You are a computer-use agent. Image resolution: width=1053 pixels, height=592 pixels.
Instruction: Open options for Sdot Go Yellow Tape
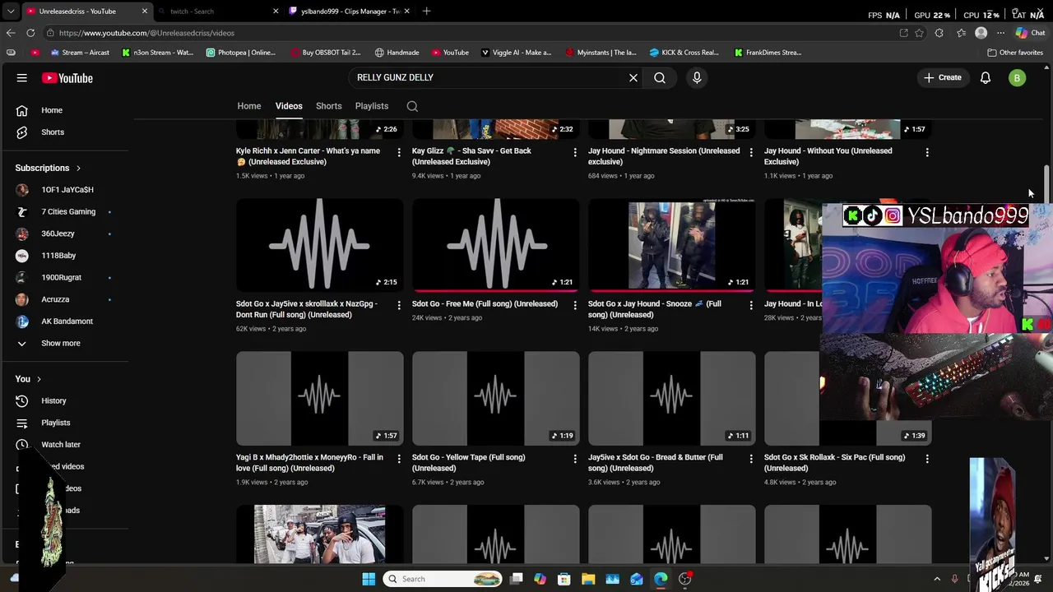point(575,459)
